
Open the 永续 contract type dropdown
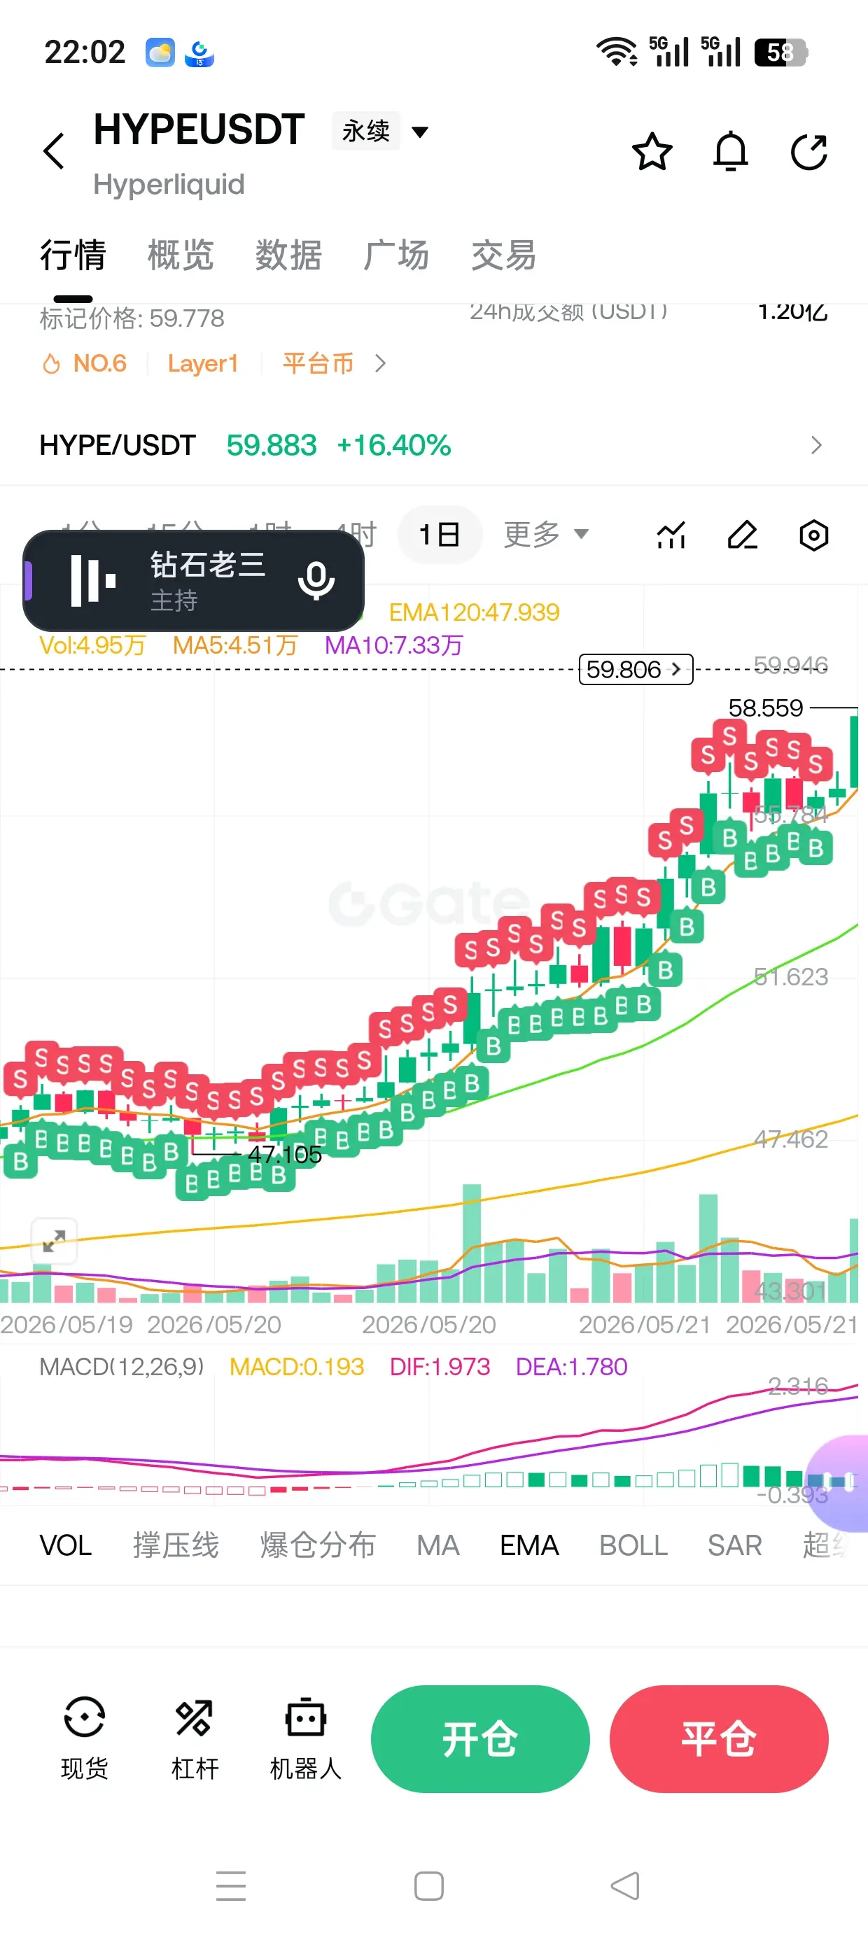tap(381, 132)
